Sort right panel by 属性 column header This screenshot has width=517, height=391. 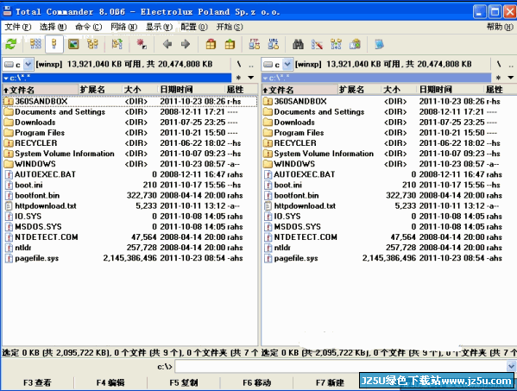coord(501,90)
